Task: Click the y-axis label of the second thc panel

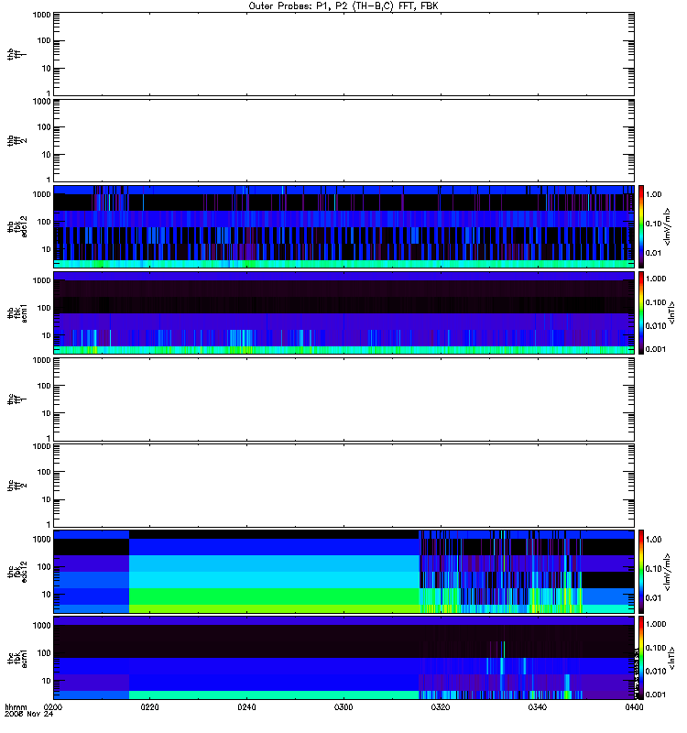Action: pos(17,486)
